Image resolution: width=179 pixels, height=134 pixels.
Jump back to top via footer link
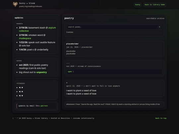pyautogui.click(x=161, y=118)
